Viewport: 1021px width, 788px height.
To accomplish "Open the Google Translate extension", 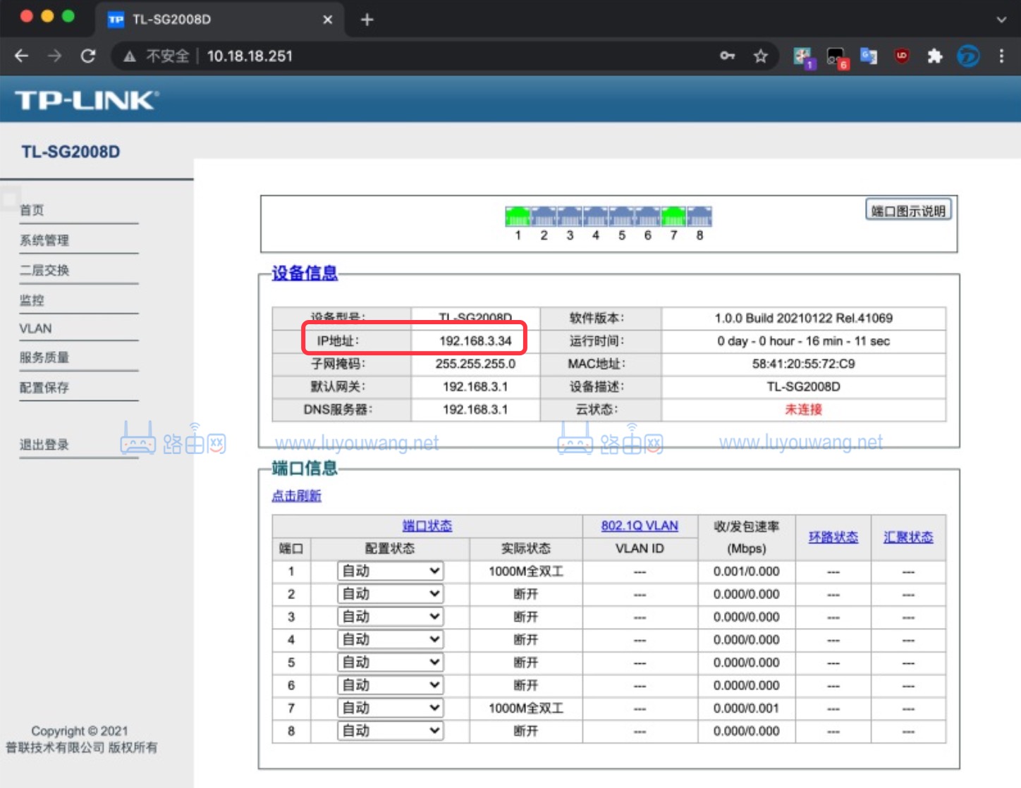I will (x=869, y=56).
